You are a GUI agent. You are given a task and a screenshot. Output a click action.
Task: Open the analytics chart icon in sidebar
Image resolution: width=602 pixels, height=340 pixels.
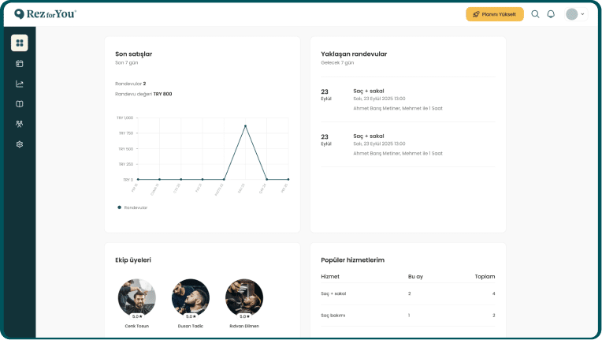pos(20,84)
